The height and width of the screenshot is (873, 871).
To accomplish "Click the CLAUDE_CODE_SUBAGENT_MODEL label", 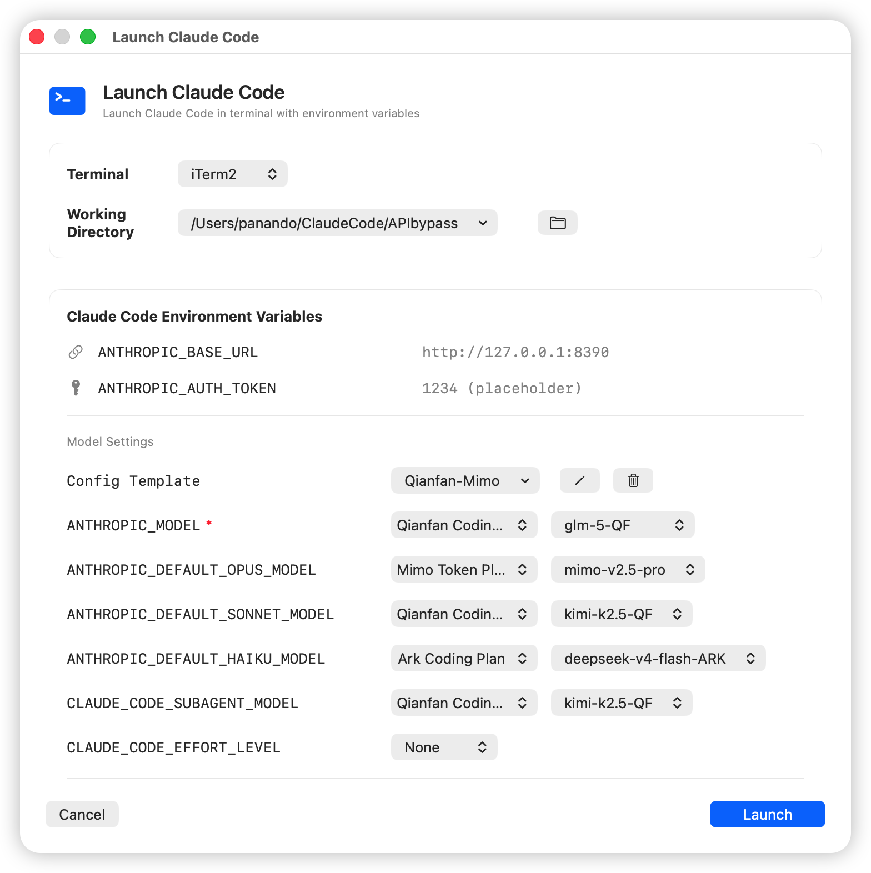I will click(x=182, y=703).
